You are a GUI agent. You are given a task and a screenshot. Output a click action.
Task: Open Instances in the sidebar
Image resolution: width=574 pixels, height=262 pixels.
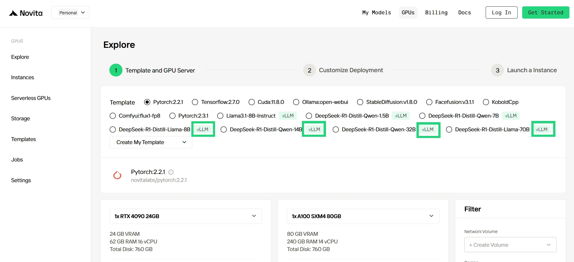click(x=23, y=77)
